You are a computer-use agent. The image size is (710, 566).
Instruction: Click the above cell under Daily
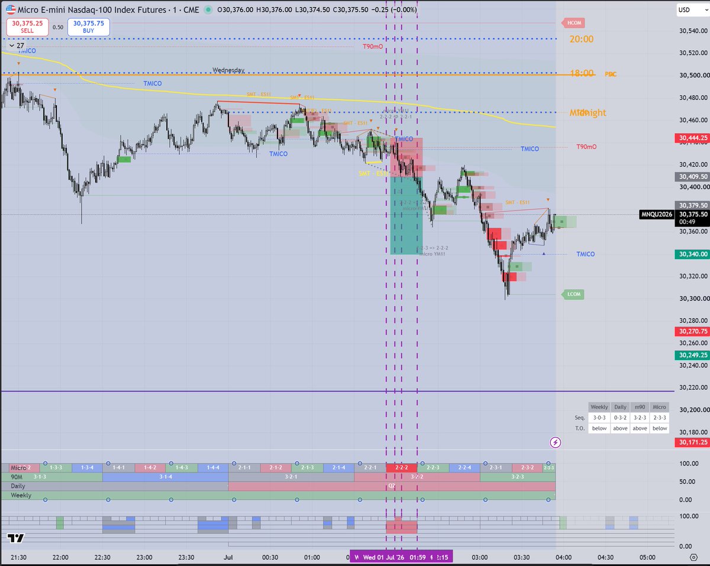620,428
